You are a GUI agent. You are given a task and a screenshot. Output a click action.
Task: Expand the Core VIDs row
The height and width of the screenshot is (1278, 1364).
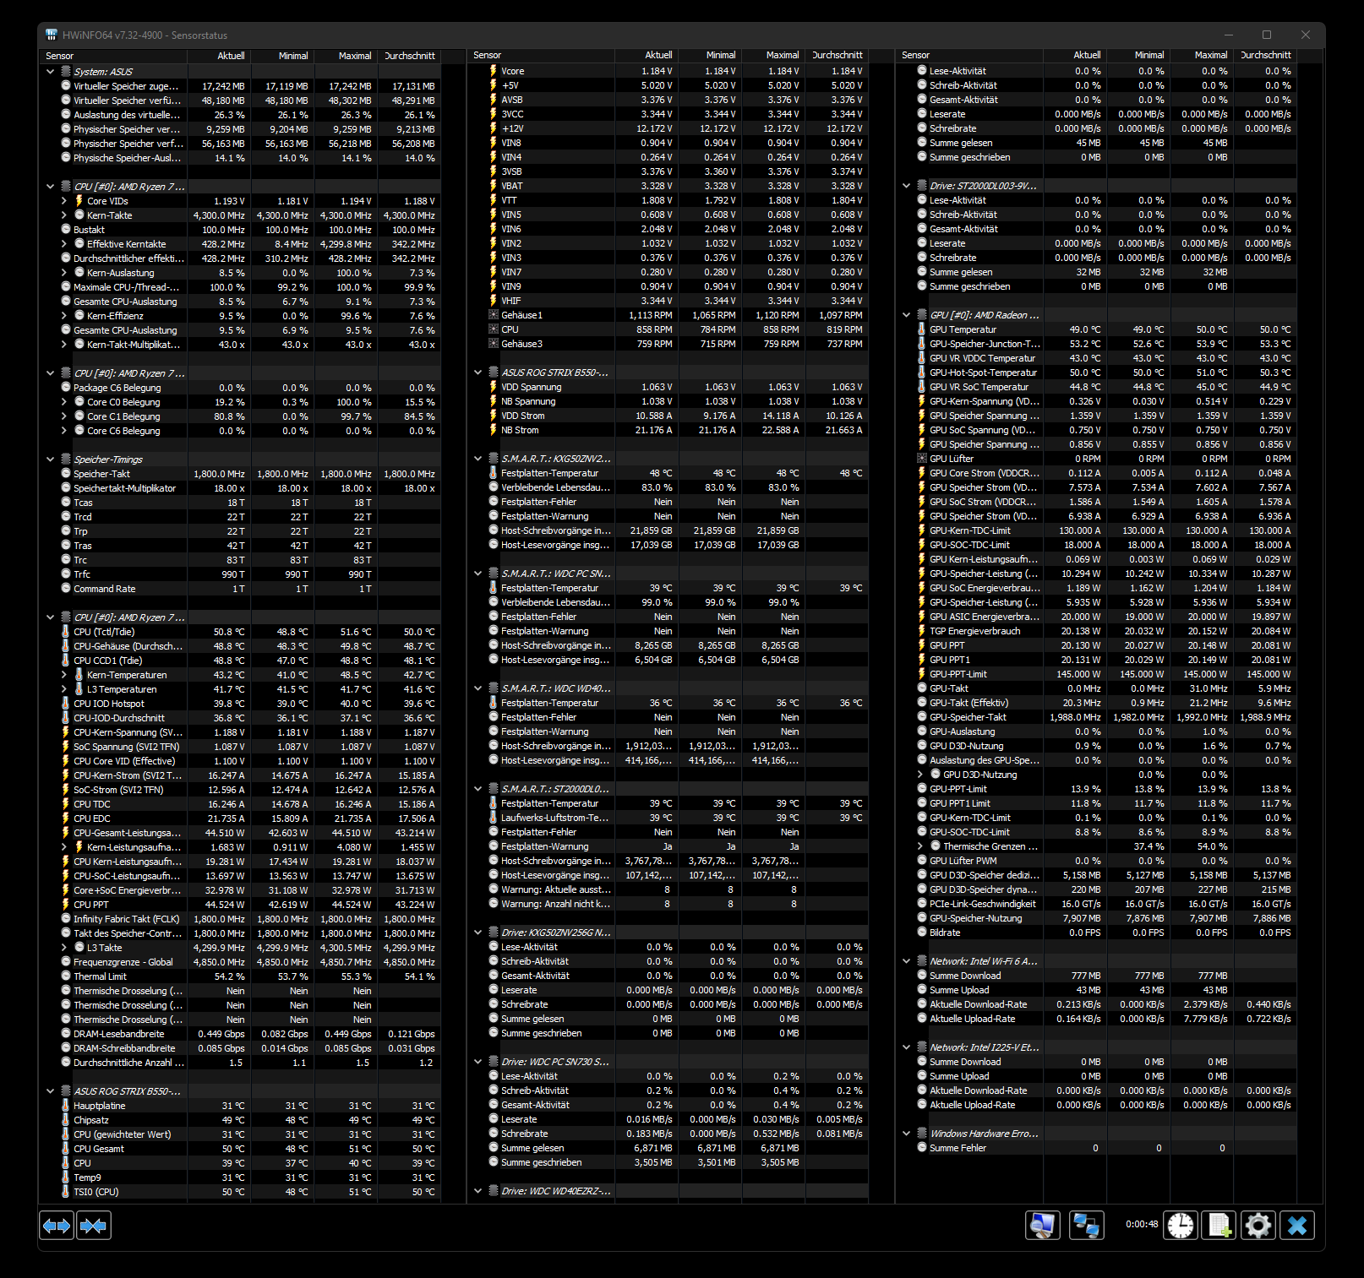(64, 201)
